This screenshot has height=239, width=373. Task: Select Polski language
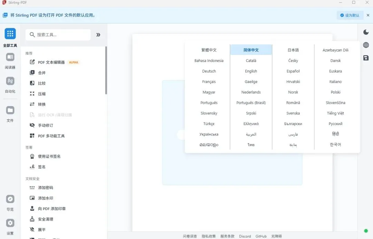[x=335, y=92]
